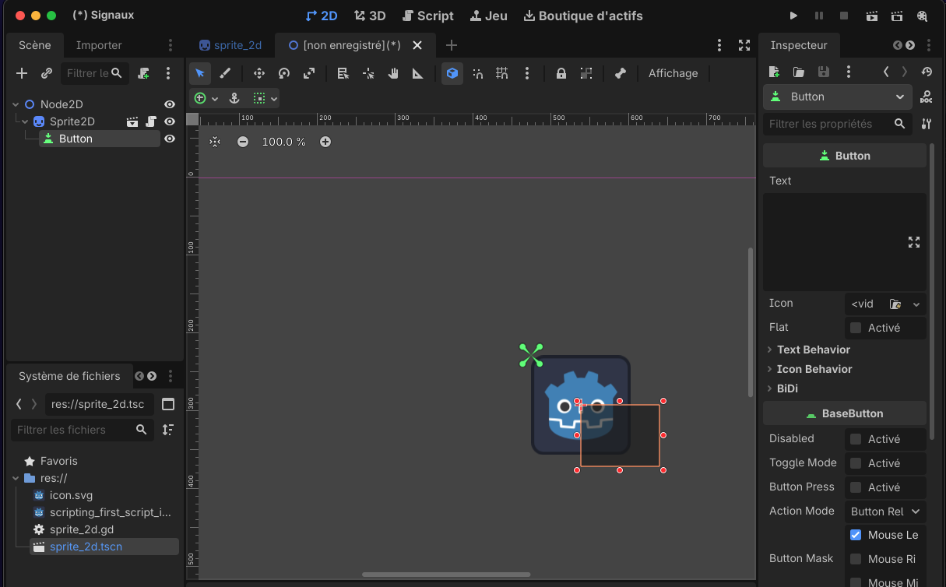The width and height of the screenshot is (946, 587).
Task: Open the Affichage view menu
Action: tap(673, 73)
